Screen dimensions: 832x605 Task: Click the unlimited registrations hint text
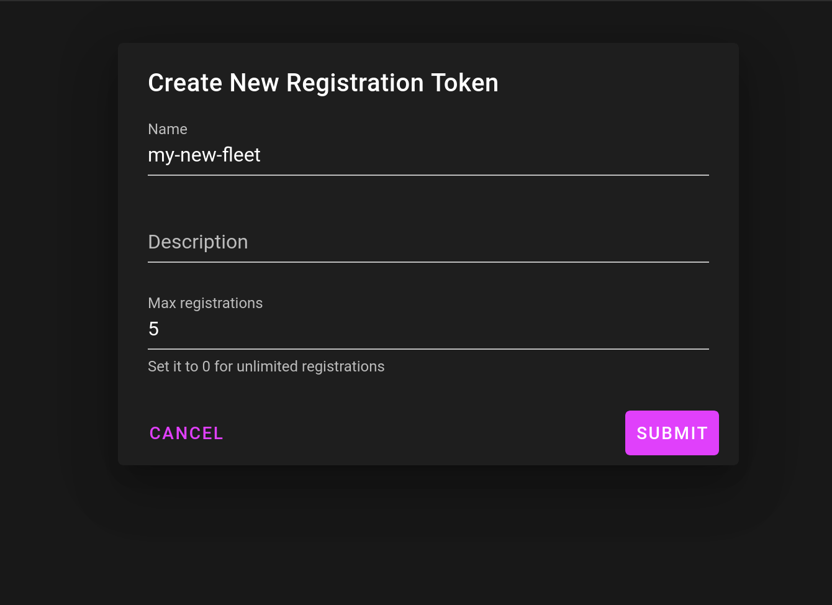(266, 366)
